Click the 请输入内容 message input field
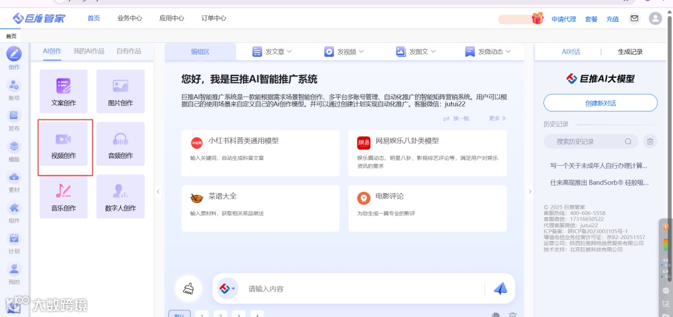 (363, 289)
